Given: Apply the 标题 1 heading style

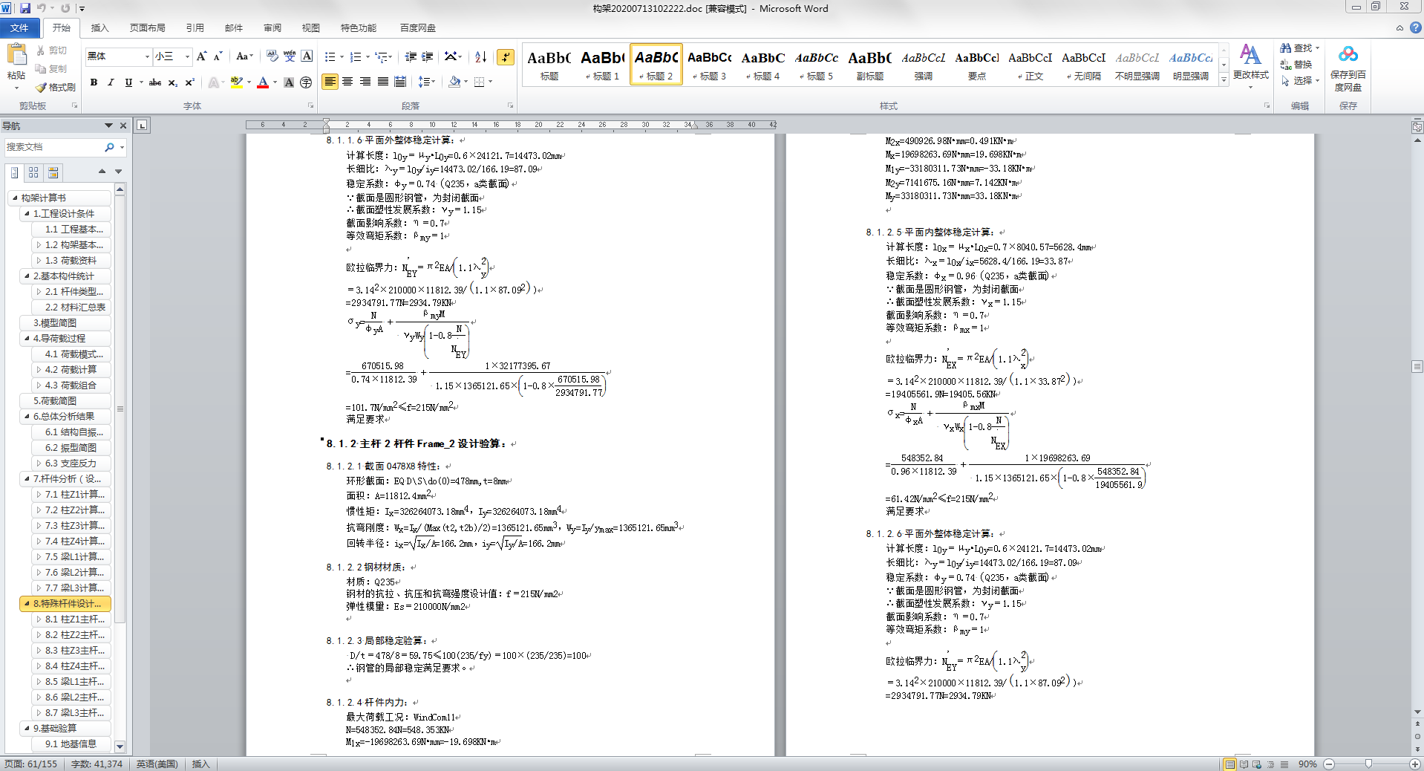Looking at the screenshot, I should tap(602, 63).
